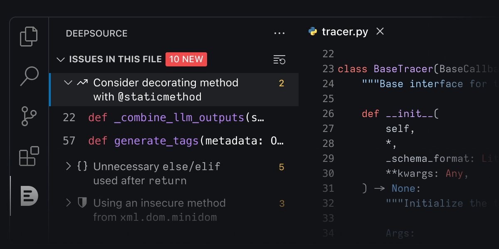Collapse the staticmethod decorator issue

pos(68,82)
